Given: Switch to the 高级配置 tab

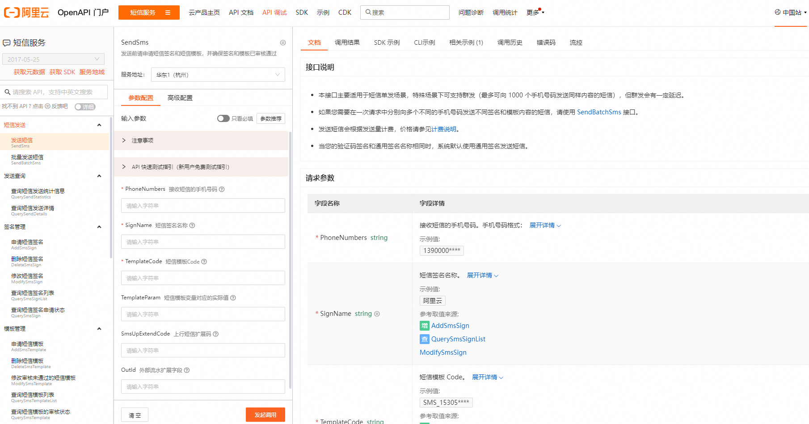Looking at the screenshot, I should 180,98.
